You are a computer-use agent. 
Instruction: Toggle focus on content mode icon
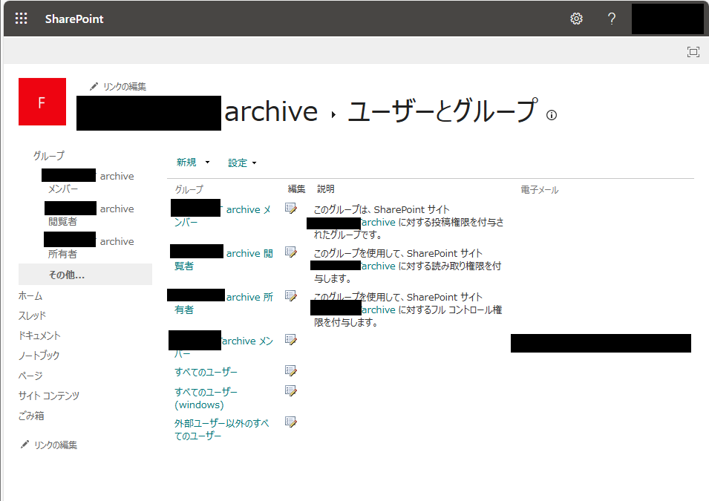[693, 51]
